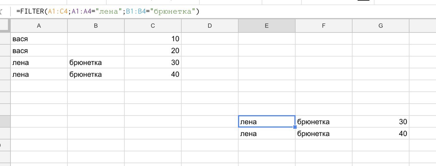Image resolution: width=436 pixels, height=166 pixels.
Task: Click the blue fill handle of the selected cell
Action: 295,127
